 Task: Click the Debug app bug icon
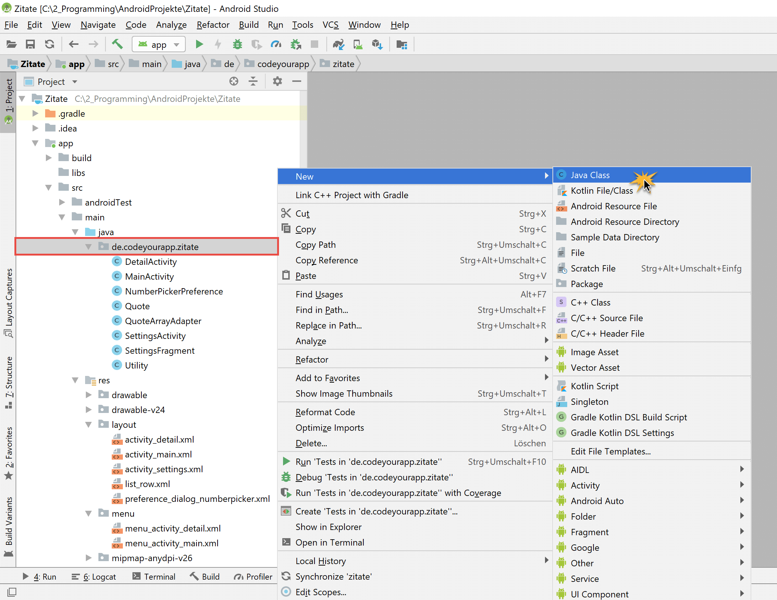(238, 44)
